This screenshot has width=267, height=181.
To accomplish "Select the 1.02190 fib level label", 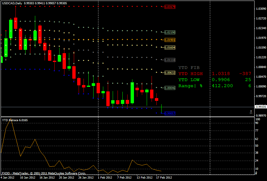I will click(170, 32).
